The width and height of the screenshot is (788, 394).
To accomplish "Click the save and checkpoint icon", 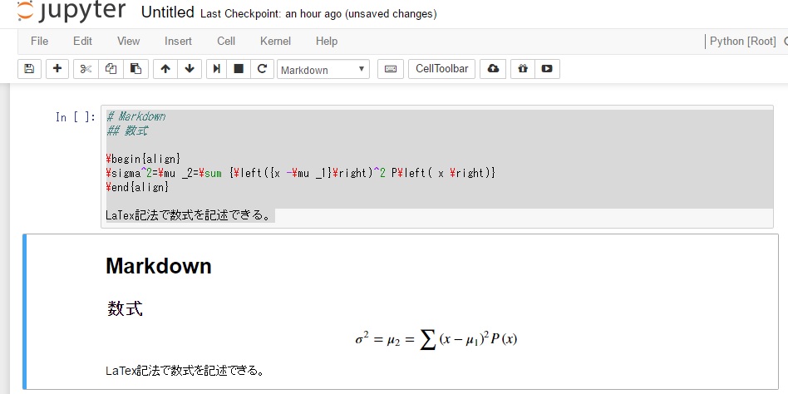I will [x=29, y=69].
